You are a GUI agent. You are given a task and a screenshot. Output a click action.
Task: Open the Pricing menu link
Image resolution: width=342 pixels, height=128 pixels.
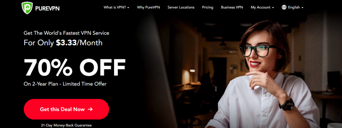point(208,7)
